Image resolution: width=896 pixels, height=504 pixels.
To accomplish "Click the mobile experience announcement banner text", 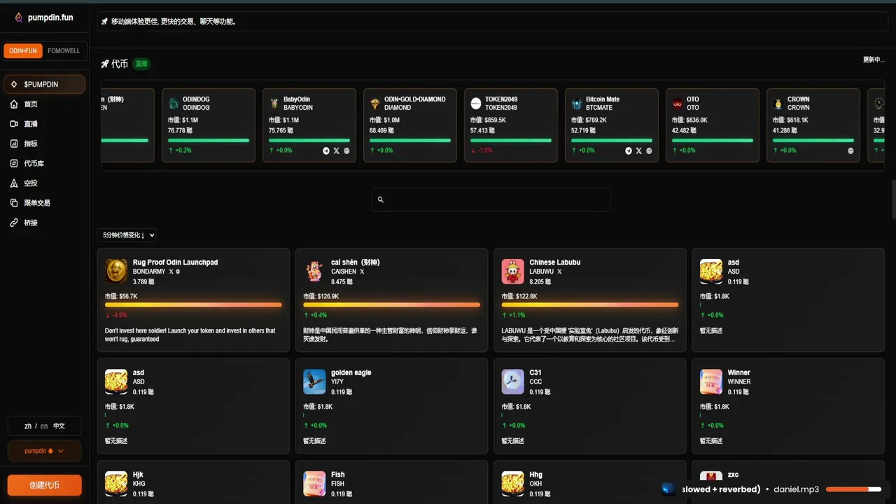I will [174, 22].
